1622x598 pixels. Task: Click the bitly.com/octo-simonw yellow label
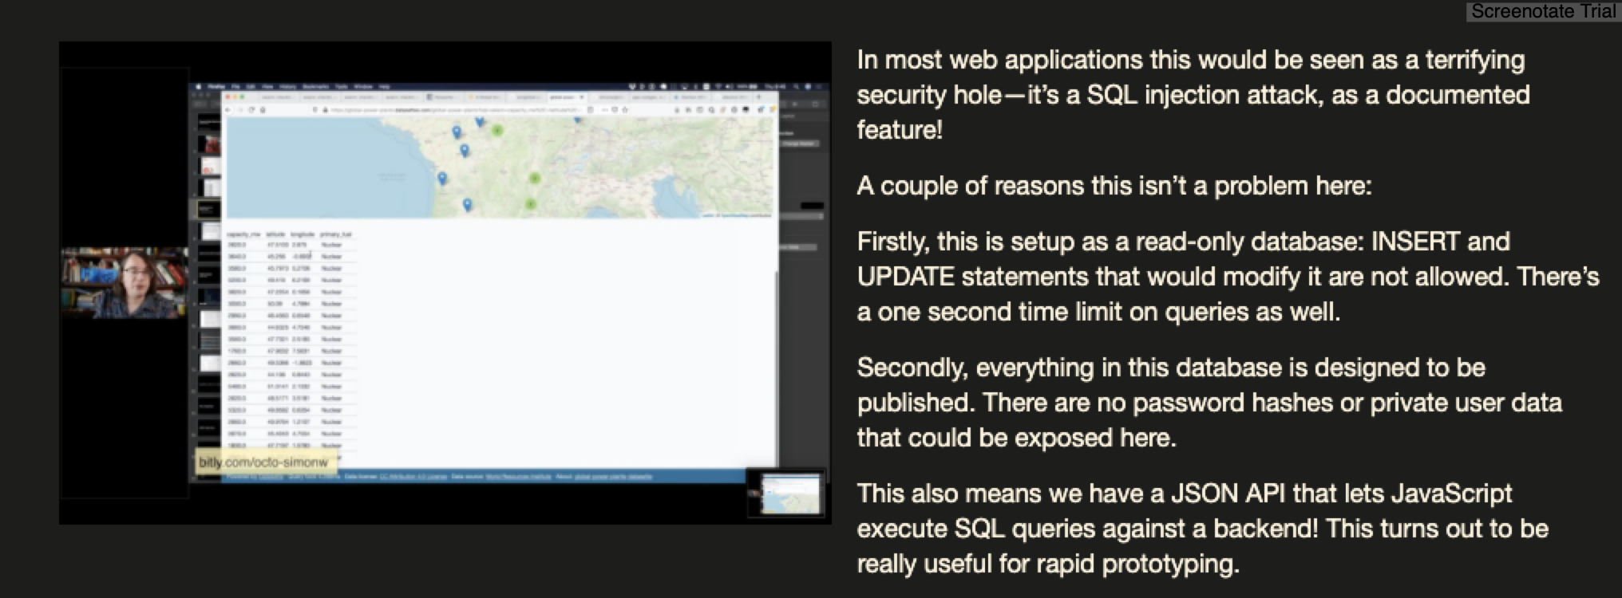263,462
